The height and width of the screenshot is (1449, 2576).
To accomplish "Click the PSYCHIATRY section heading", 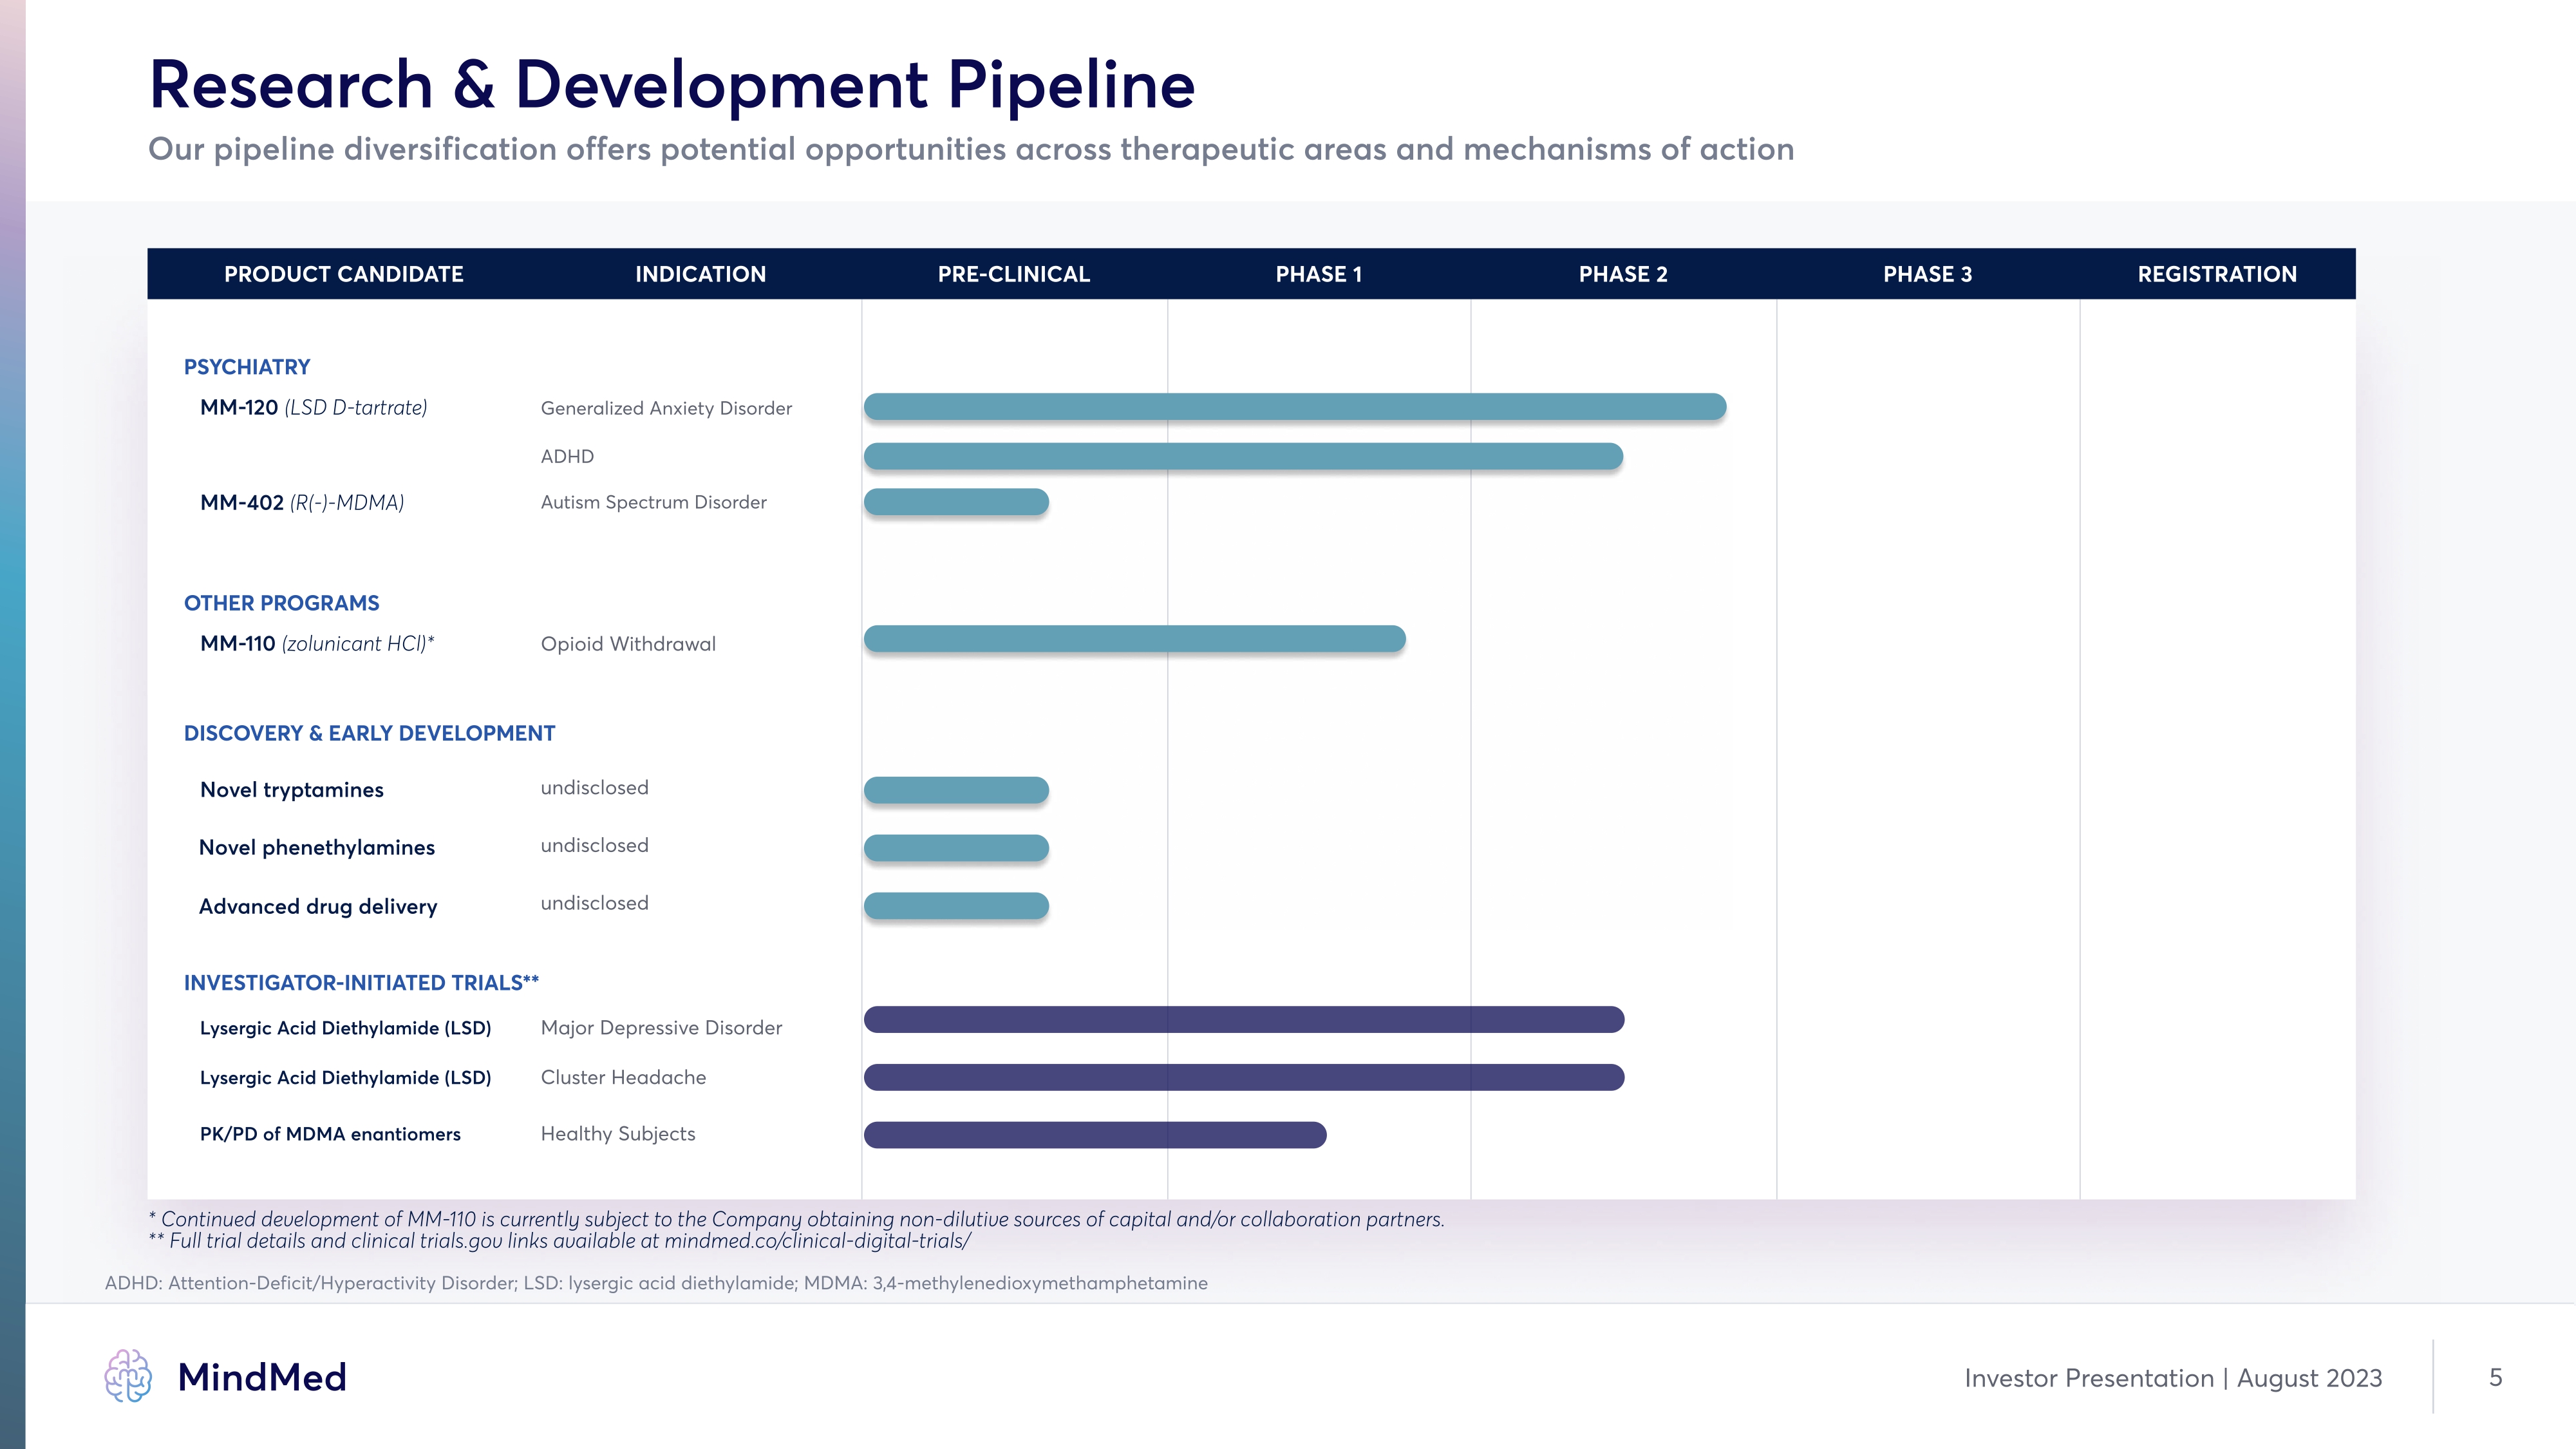I will point(247,367).
